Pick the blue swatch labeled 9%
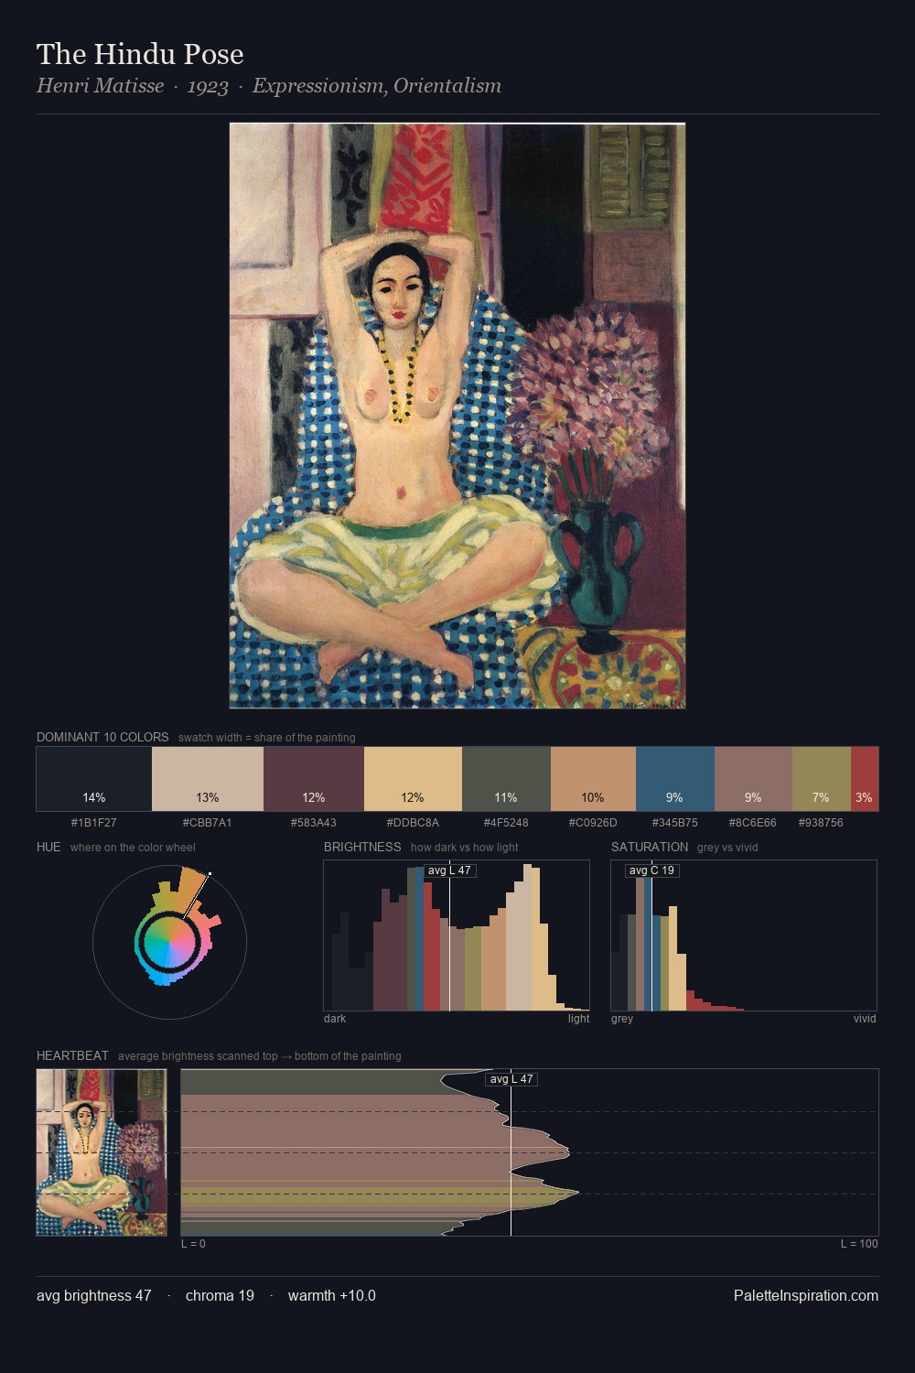The height and width of the screenshot is (1373, 915). point(674,779)
